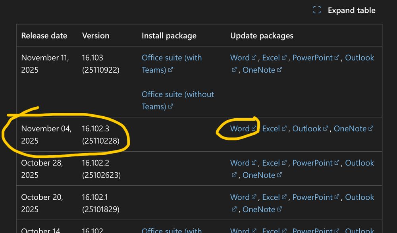The width and height of the screenshot is (397, 233).
Task: Click external-link icon beside circled Word link
Action: [x=254, y=127]
